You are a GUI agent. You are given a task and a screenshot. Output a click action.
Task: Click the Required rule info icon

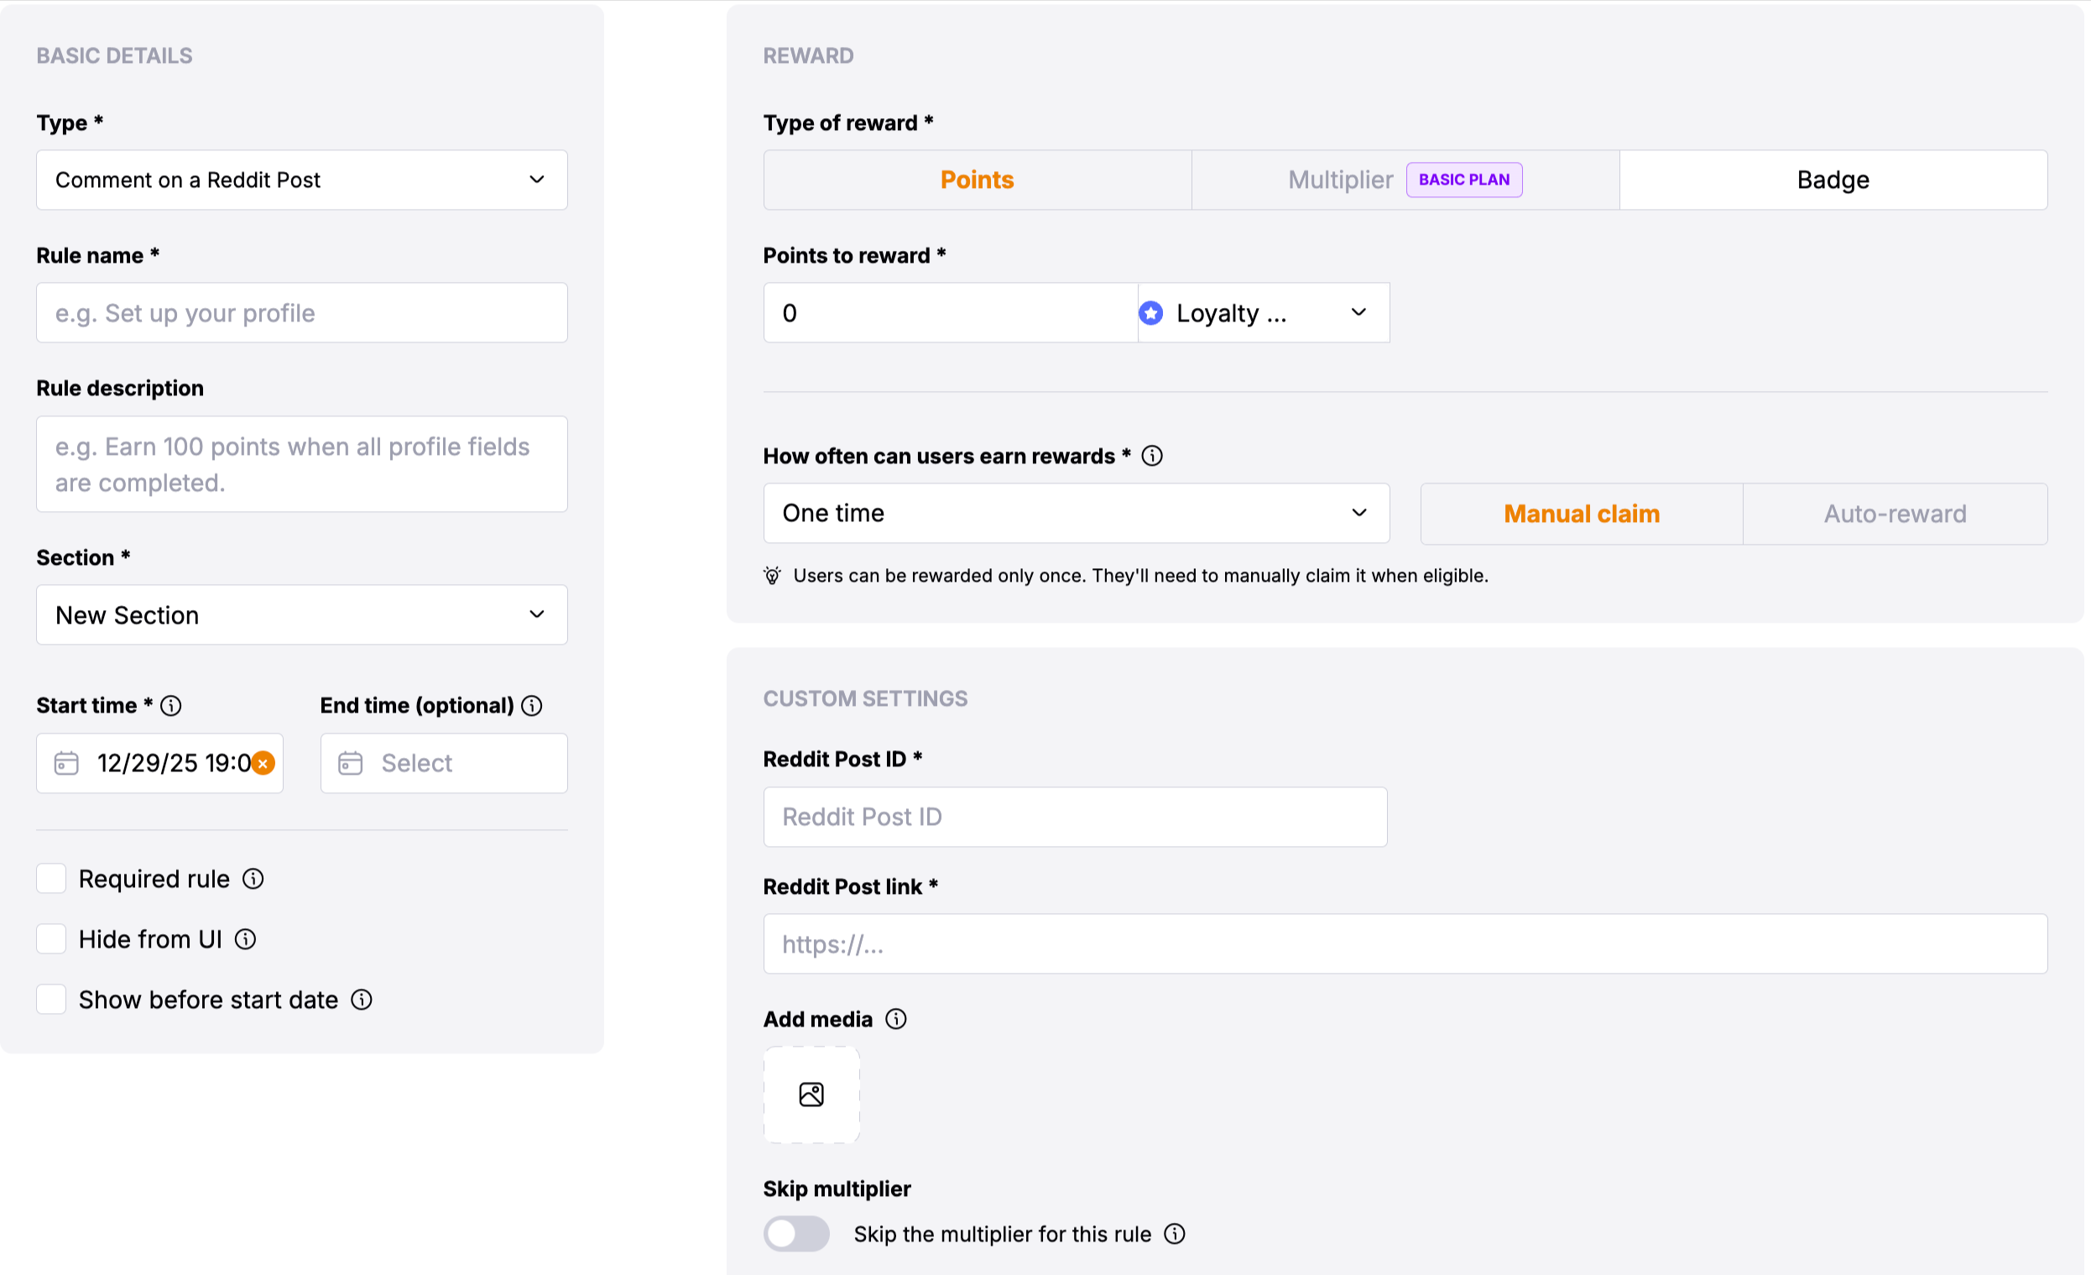click(x=253, y=879)
